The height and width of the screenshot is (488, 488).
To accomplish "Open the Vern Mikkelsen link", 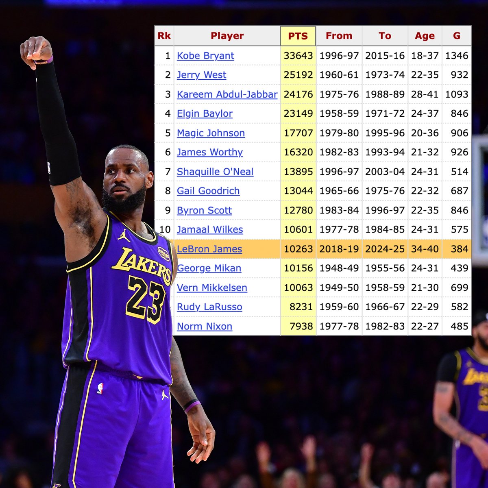I will click(212, 288).
